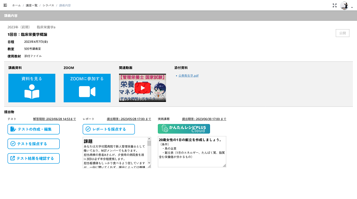The height and width of the screenshot is (199, 357).
Task: Join via ZOOMに参加する tile
Action: pyautogui.click(x=87, y=88)
